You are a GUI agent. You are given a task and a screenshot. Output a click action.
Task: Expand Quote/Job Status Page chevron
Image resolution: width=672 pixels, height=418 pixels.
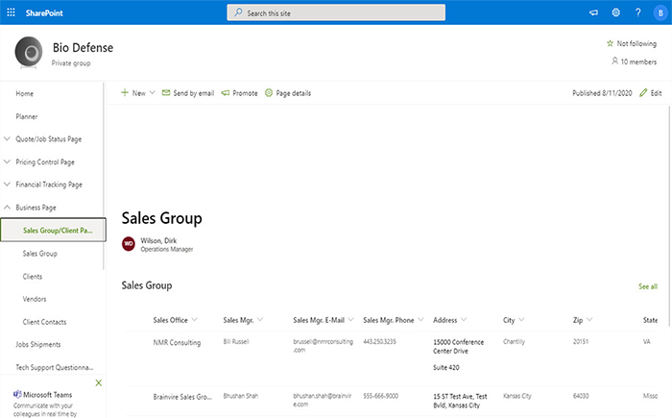7,138
